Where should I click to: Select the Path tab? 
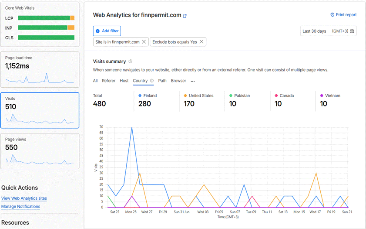(x=162, y=81)
